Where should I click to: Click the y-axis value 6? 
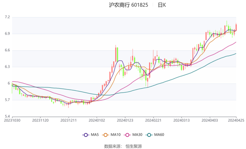(x=9, y=83)
